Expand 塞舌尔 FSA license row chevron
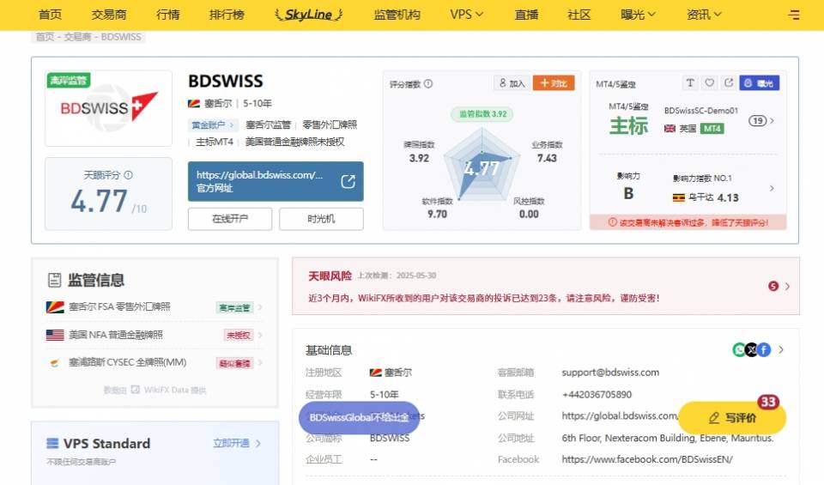 259,307
